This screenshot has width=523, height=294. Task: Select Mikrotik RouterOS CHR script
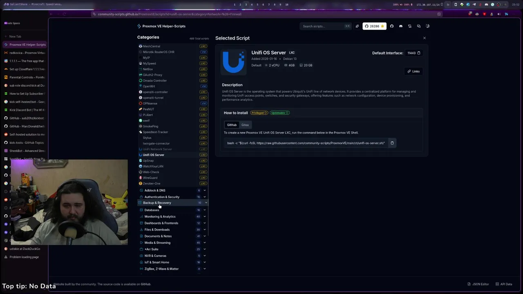coord(173,52)
